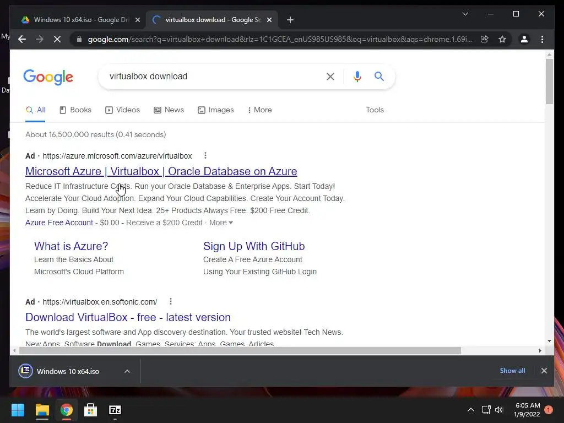
Task: Click the volume speaker tray icon
Action: point(499,410)
